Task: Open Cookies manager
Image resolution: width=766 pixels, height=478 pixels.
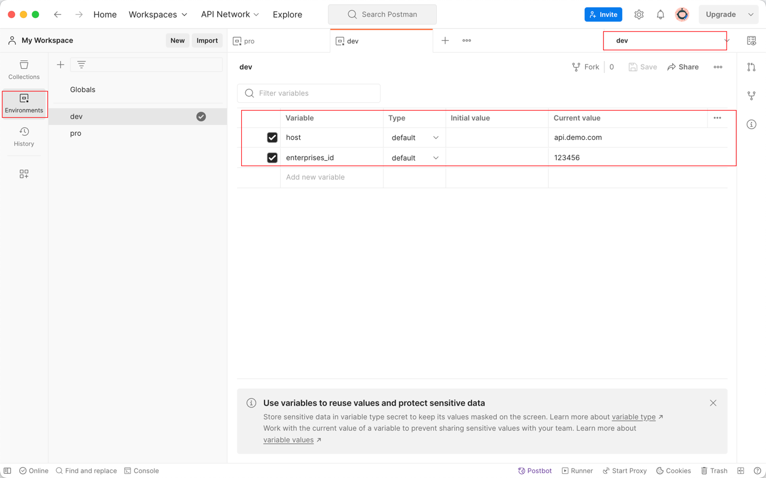Action: [x=673, y=471]
